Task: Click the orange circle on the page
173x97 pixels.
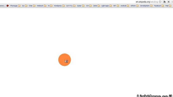Action: pyautogui.click(x=65, y=60)
